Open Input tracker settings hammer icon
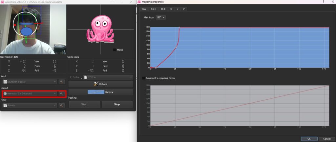The width and height of the screenshot is (336, 142). pyautogui.click(x=61, y=82)
